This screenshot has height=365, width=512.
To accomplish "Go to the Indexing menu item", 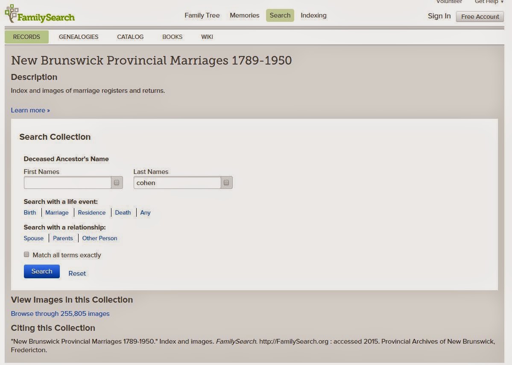I will (313, 15).
